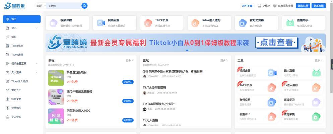Click the 直播助手 top card icon
The width and height of the screenshot is (333, 134).
290,23
